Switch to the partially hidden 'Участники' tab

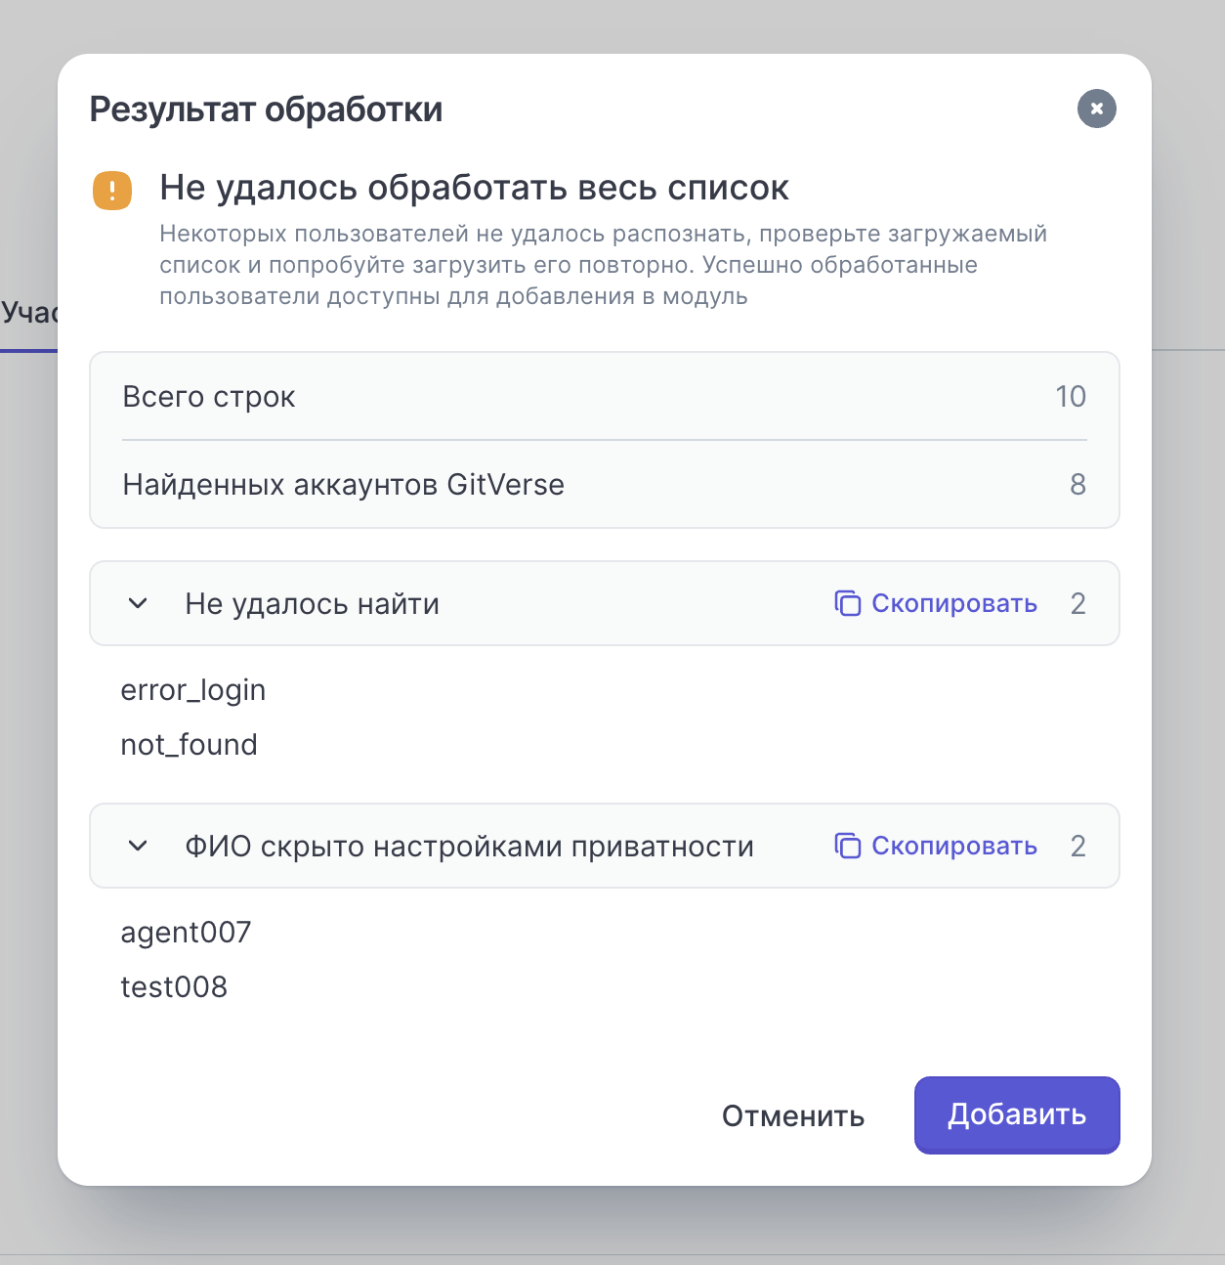pyautogui.click(x=28, y=313)
